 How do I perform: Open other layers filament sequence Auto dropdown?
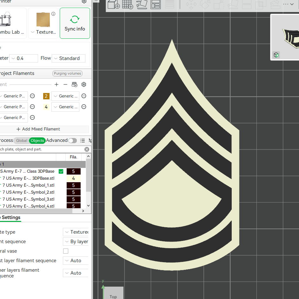tap(76, 273)
